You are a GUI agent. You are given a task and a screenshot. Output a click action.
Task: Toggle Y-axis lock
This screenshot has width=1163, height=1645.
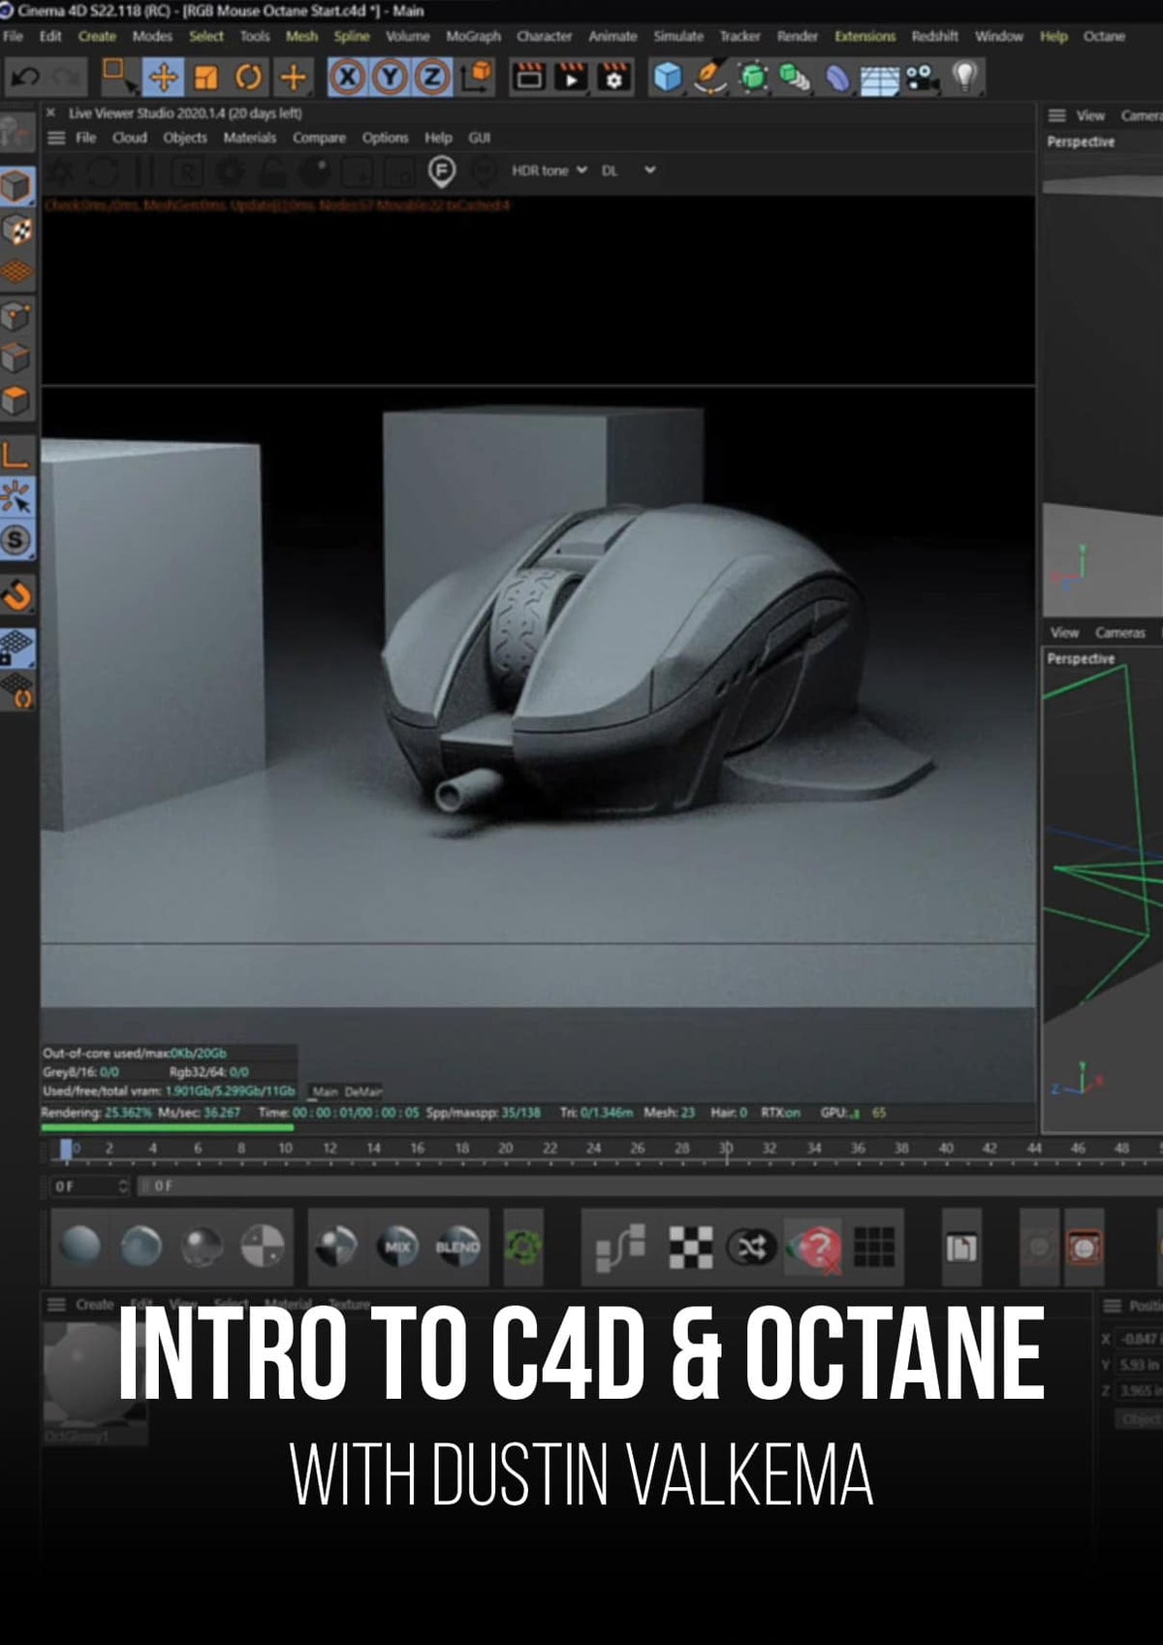[390, 77]
